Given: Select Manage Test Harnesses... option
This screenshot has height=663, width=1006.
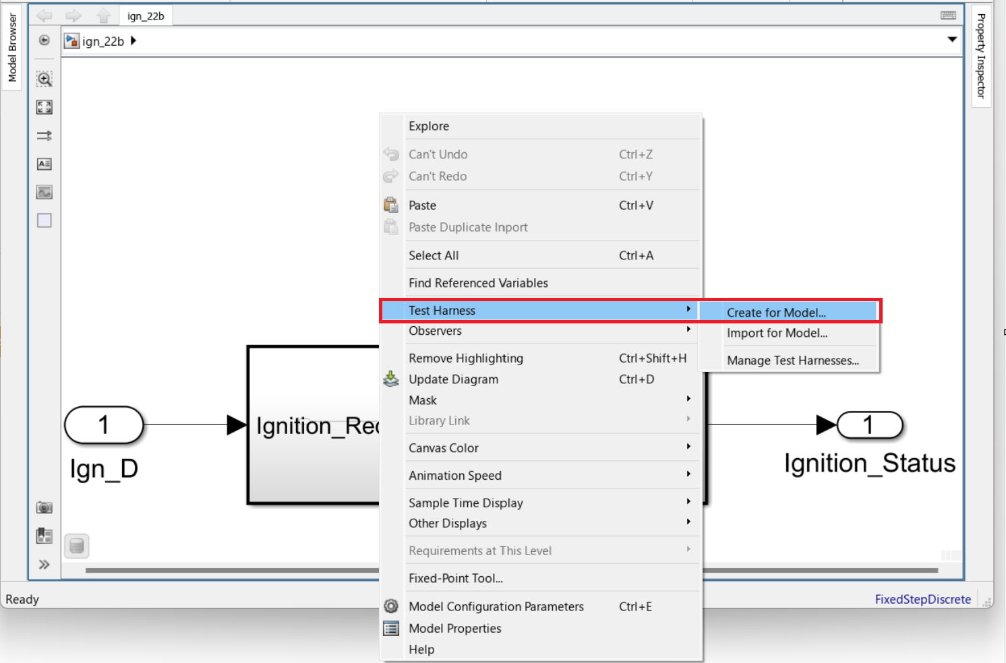Looking at the screenshot, I should click(x=792, y=360).
